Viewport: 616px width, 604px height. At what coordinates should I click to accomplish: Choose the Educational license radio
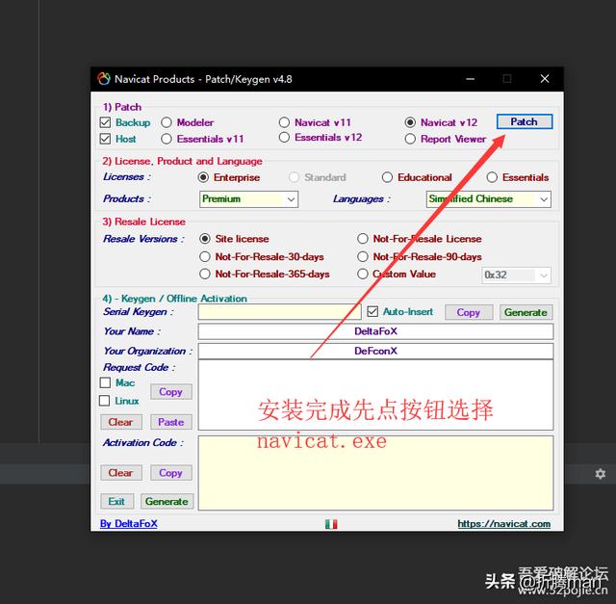point(387,177)
